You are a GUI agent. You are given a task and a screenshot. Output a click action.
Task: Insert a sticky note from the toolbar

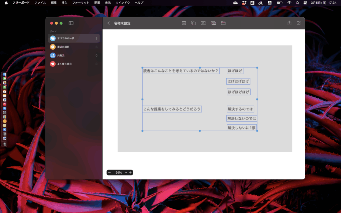[183, 23]
